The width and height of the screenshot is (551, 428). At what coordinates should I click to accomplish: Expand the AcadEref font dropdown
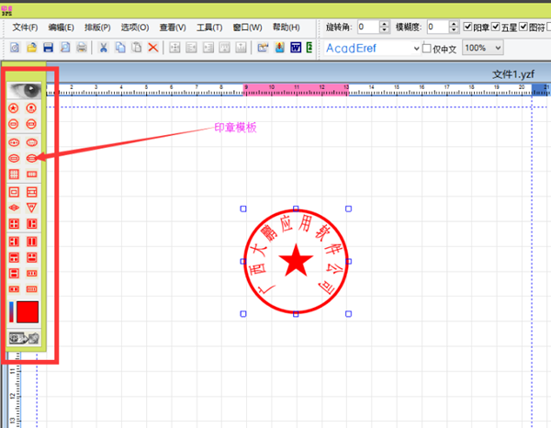[x=416, y=48]
